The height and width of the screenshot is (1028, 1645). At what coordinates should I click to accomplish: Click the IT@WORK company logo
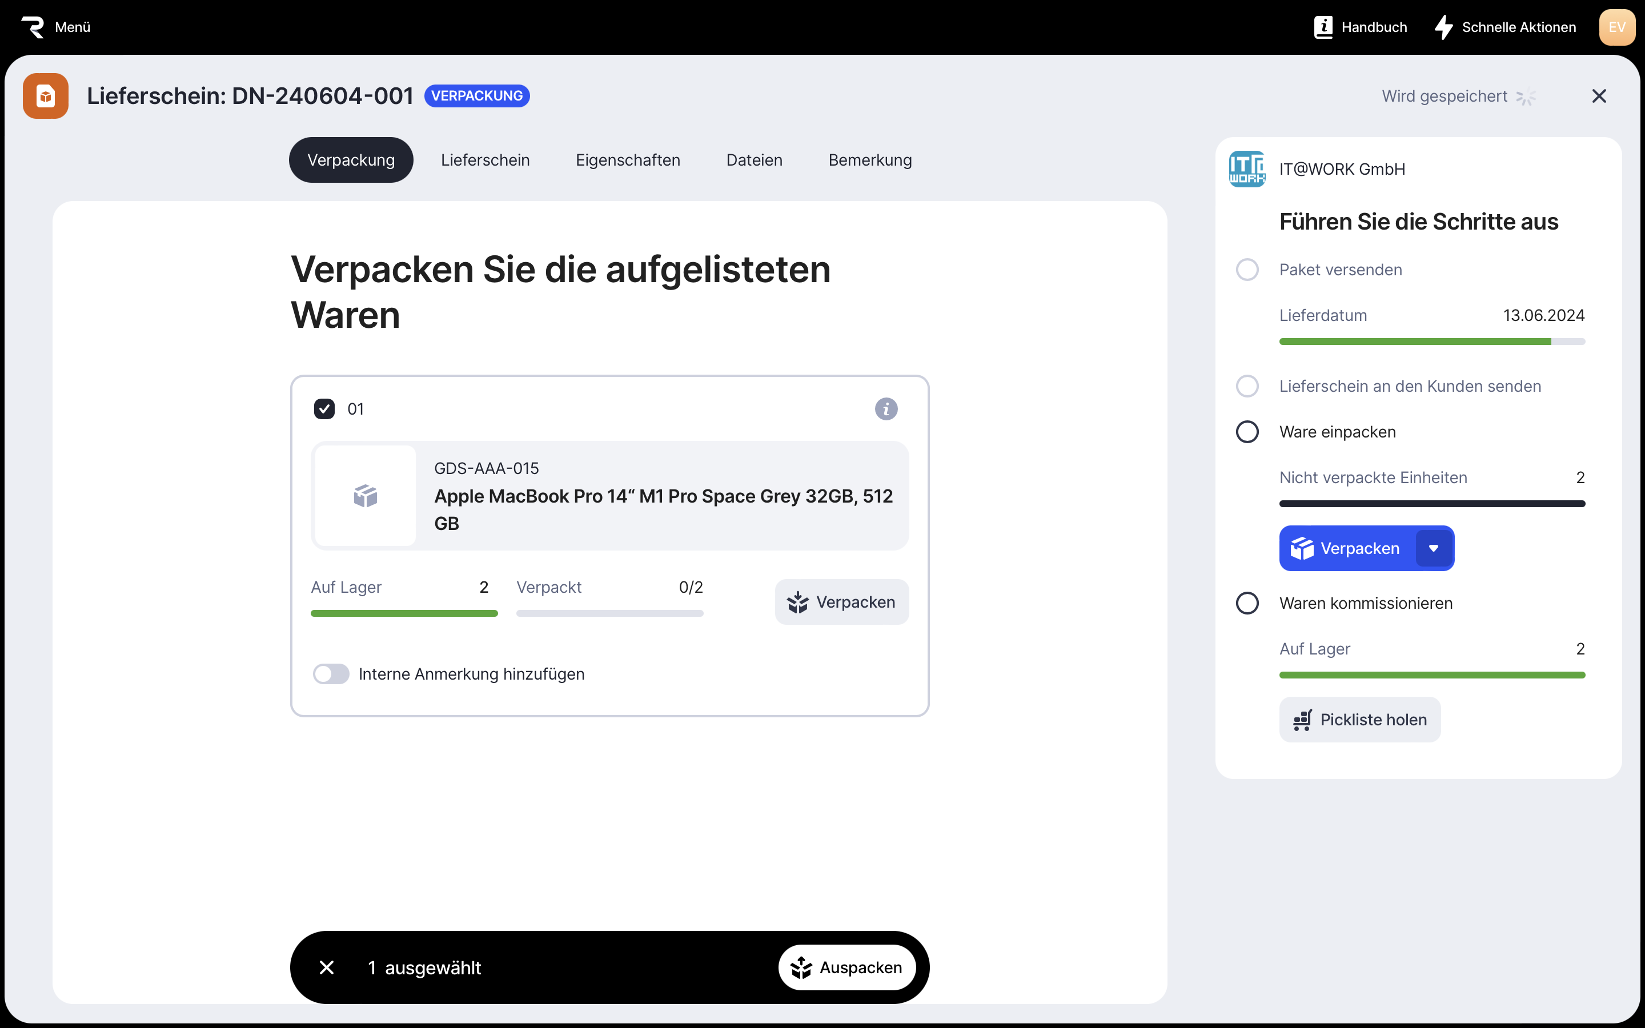[1247, 168]
